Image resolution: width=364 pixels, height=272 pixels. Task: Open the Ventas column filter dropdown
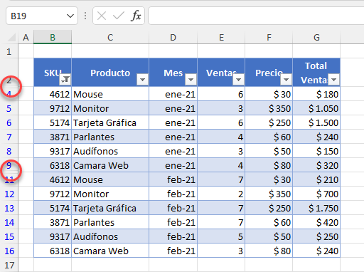tap(238, 79)
